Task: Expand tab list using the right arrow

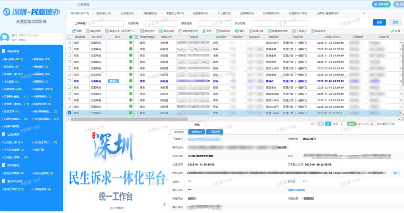Action: click(364, 13)
